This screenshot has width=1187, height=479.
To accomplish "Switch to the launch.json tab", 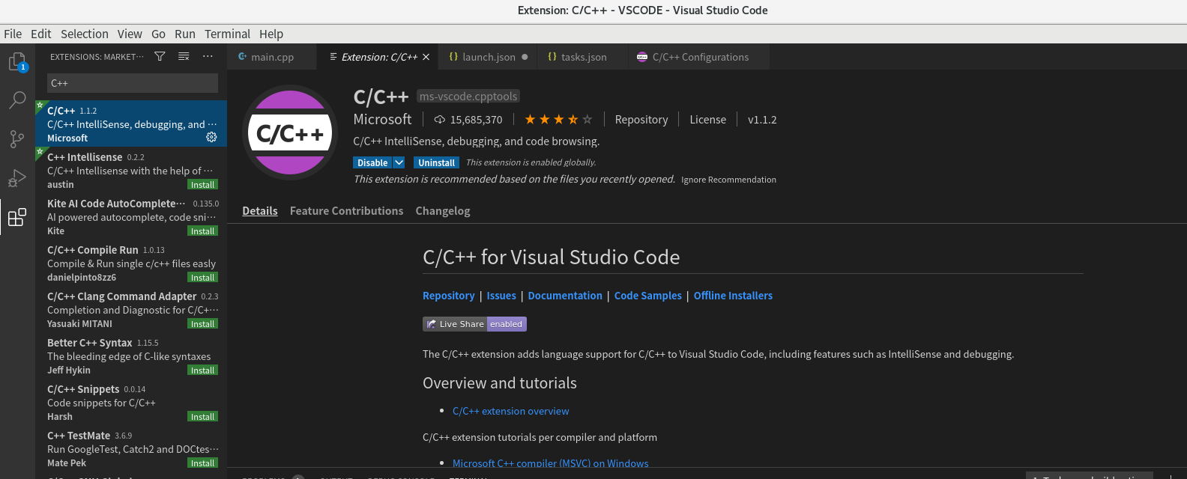I will pos(489,57).
